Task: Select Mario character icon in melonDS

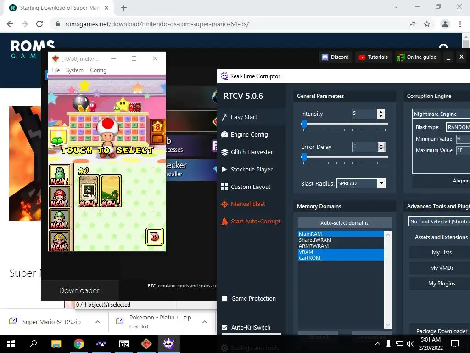Action: (x=60, y=197)
